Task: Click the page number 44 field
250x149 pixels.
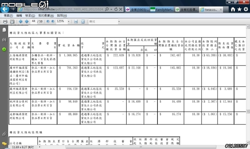Action: (x=34, y=21)
